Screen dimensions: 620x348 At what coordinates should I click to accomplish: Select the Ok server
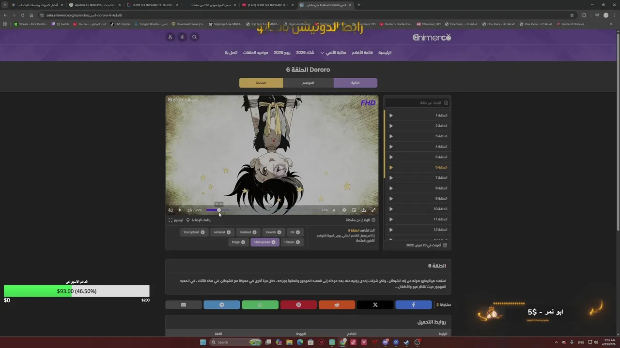pyautogui.click(x=294, y=232)
